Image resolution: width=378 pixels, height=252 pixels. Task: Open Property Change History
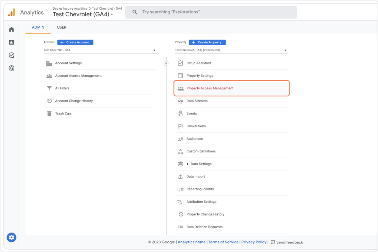click(x=232, y=214)
